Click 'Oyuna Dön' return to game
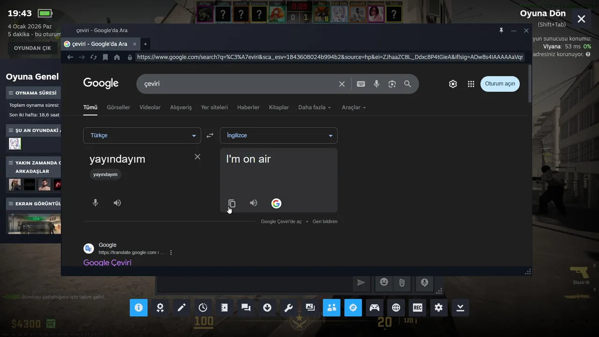This screenshot has width=599, height=337. [543, 14]
